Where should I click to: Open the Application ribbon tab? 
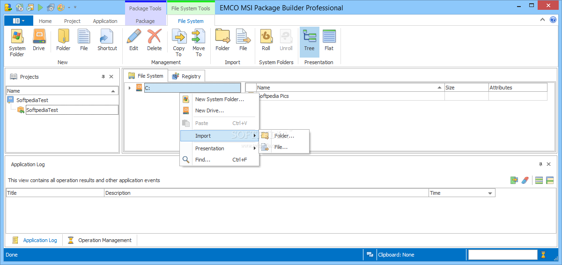click(105, 21)
